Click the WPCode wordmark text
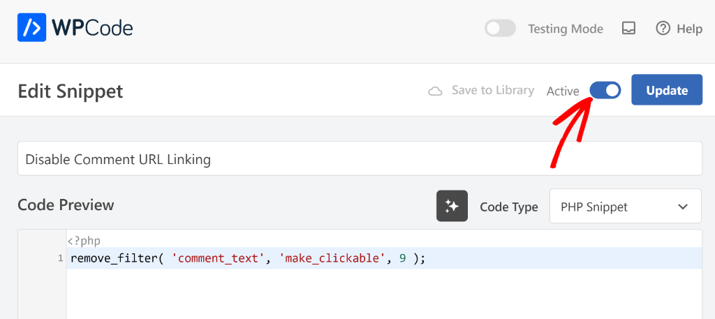 pyautogui.click(x=93, y=28)
